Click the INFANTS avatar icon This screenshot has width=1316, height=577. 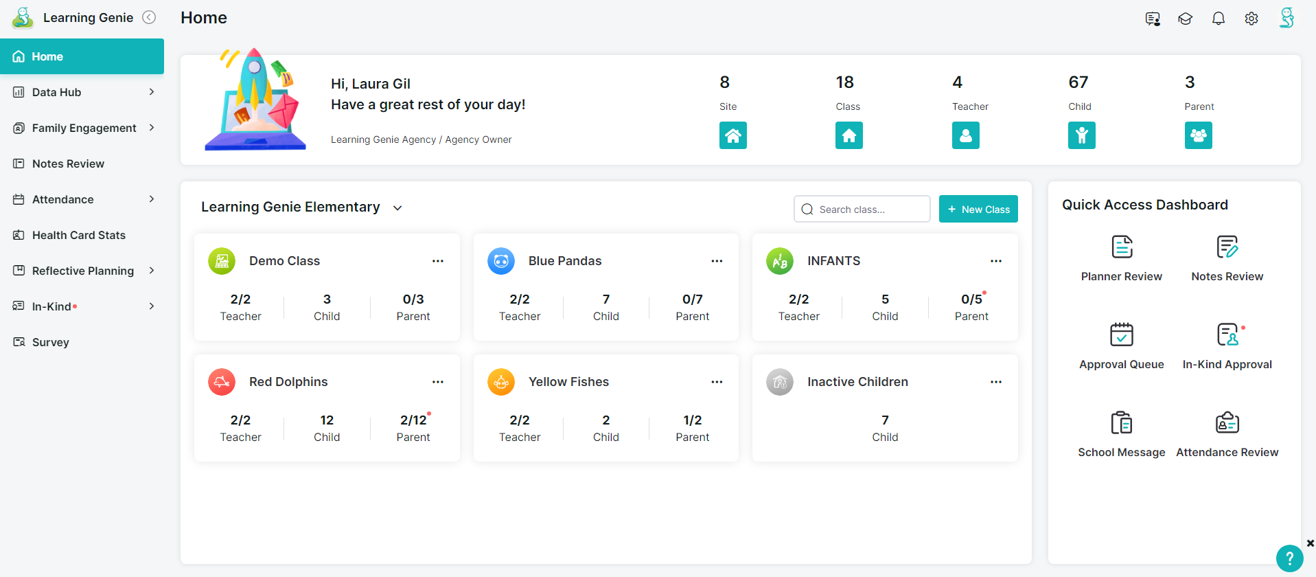click(x=780, y=261)
